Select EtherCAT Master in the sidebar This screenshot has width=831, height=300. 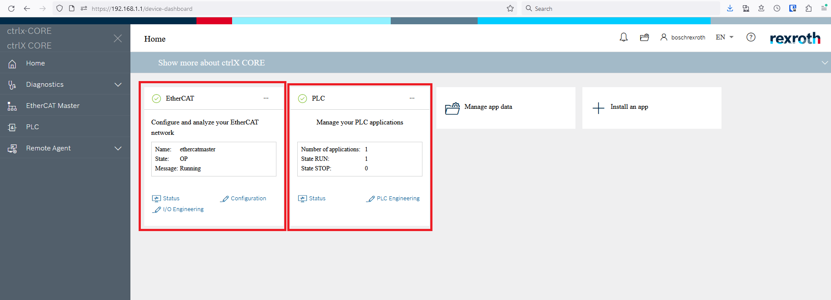point(53,106)
